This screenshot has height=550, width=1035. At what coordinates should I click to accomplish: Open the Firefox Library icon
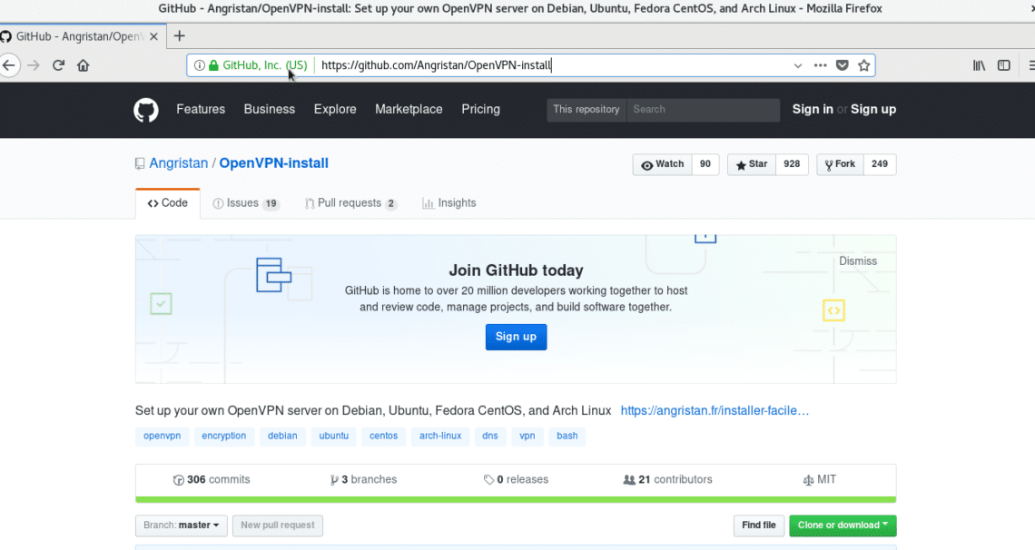coord(980,65)
